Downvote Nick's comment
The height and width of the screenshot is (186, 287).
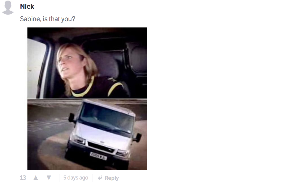pyautogui.click(x=49, y=178)
